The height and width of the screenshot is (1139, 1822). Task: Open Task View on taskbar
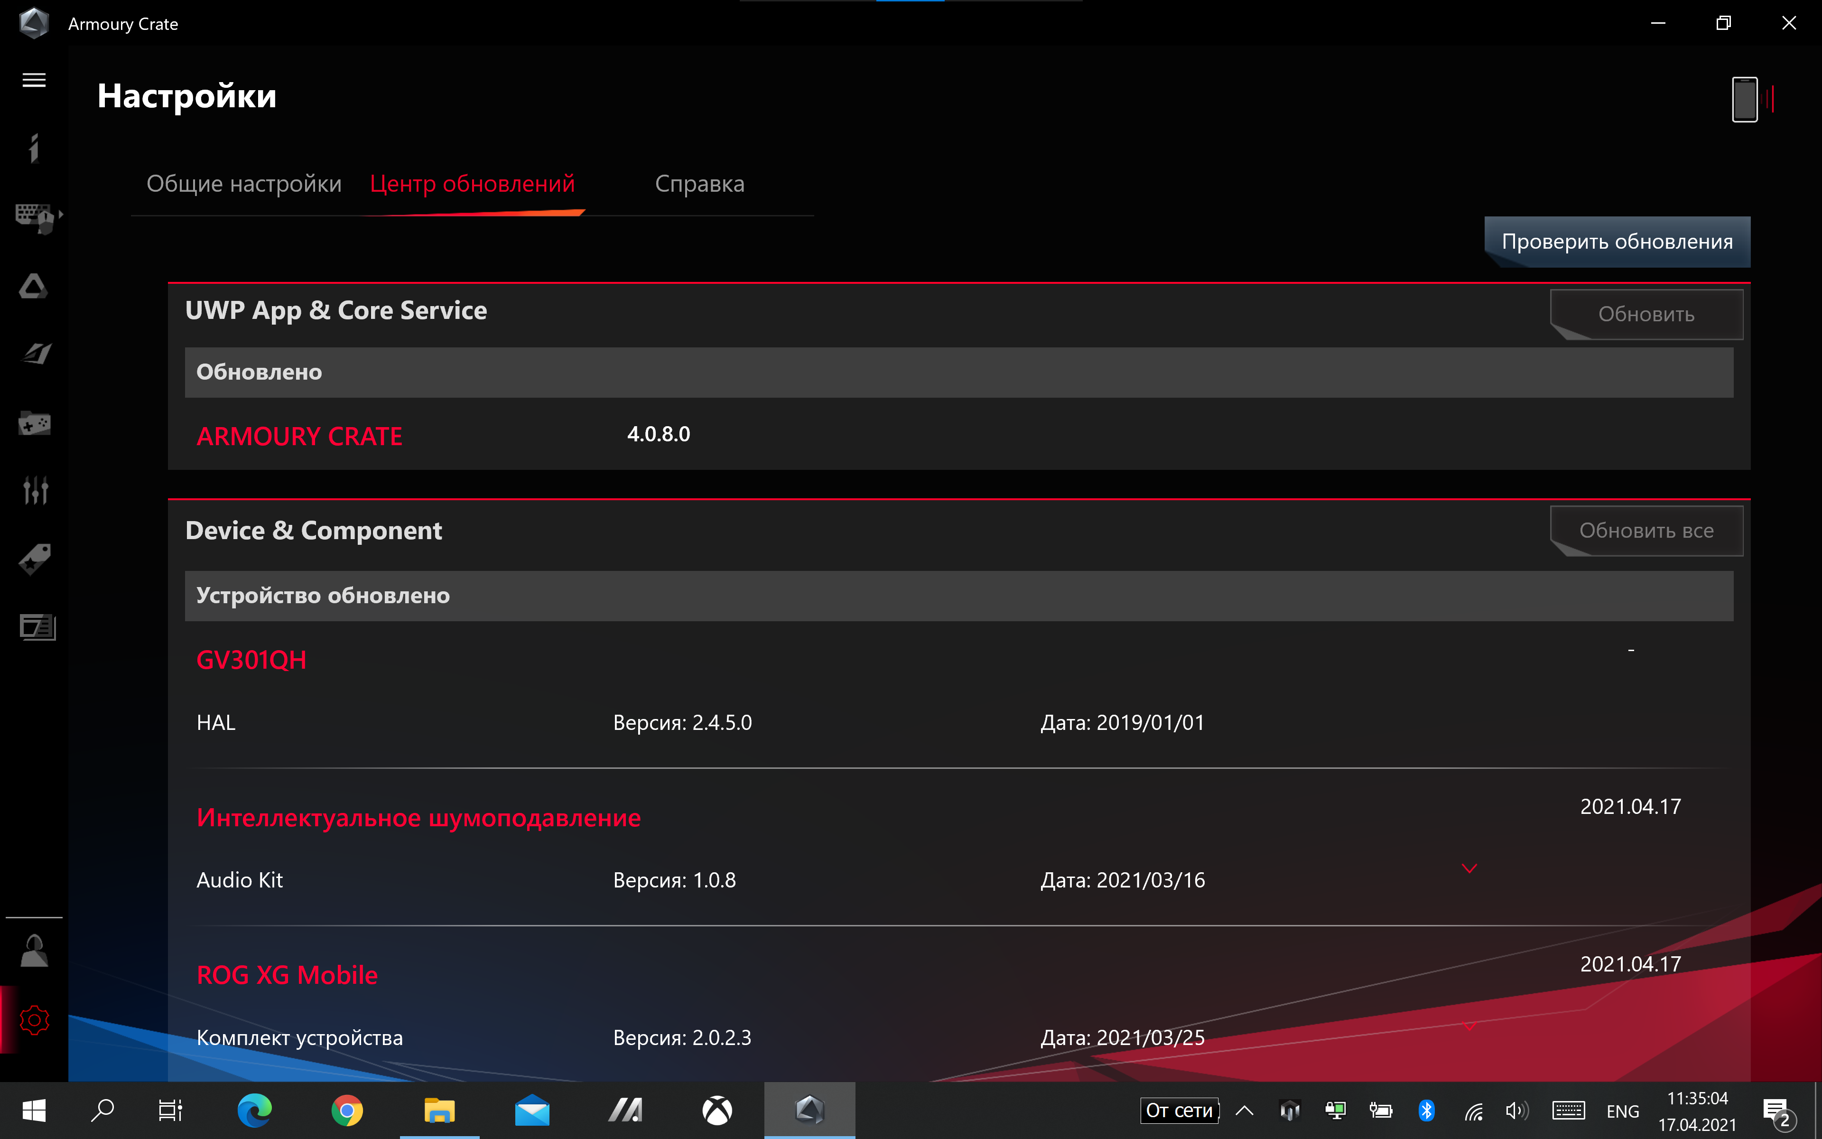171,1111
